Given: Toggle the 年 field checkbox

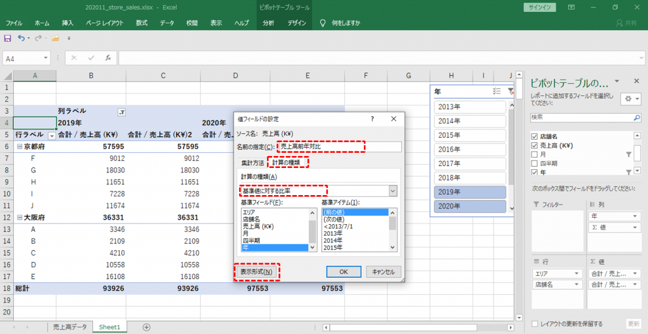Looking at the screenshot, I should pyautogui.click(x=535, y=172).
